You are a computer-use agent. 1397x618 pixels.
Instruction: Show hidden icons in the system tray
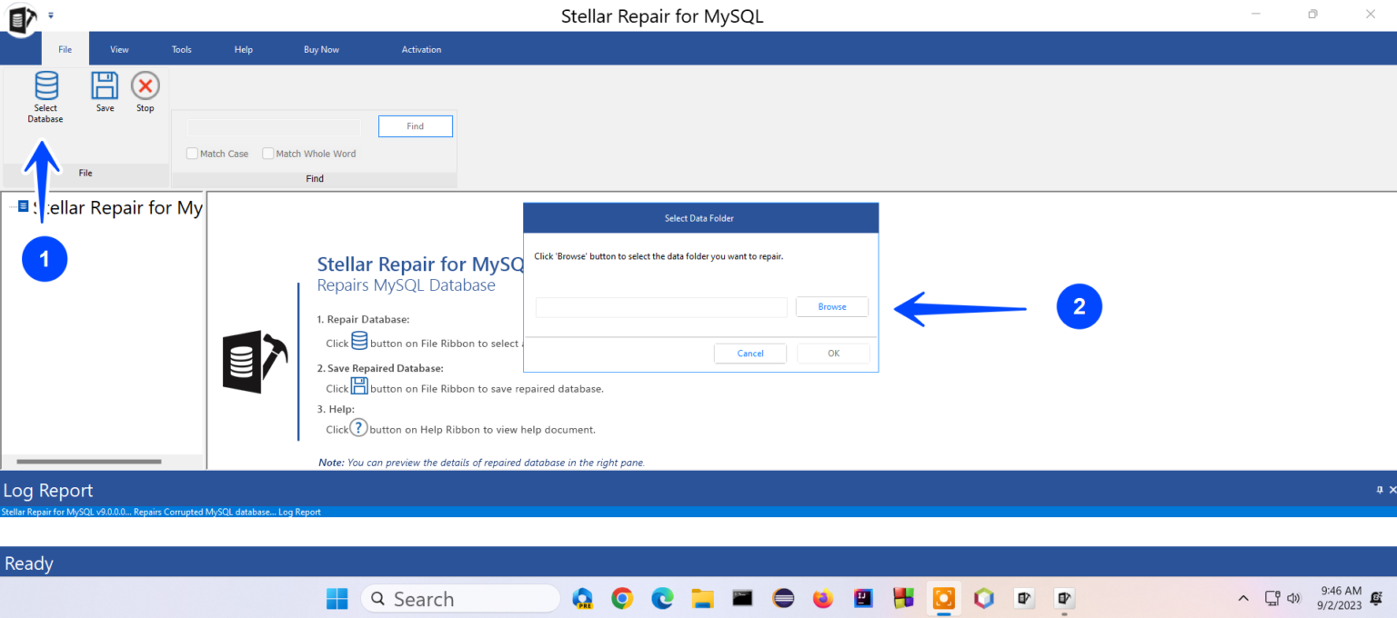click(1242, 598)
